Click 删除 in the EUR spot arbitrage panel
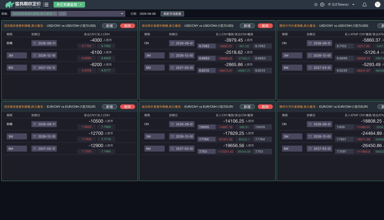This screenshot has height=220, width=384. [127, 107]
